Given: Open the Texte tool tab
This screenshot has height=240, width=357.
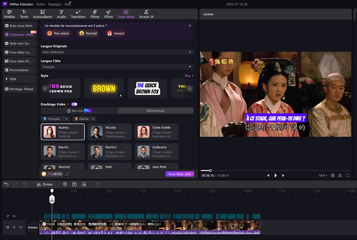Looking at the screenshot, I should click(x=24, y=14).
